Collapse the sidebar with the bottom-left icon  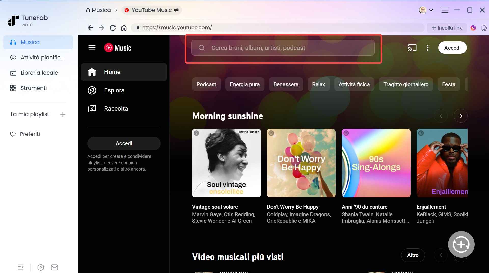pos(21,267)
